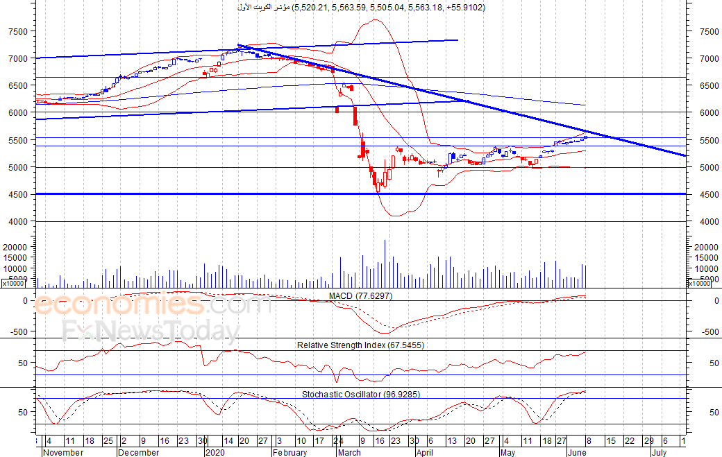Select the June month label
The width and height of the screenshot is (722, 457).
(x=577, y=452)
